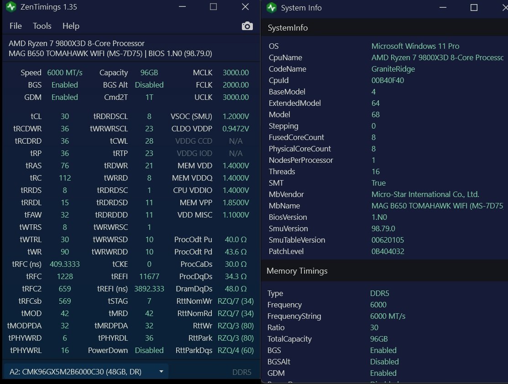508x384 pixels.
Task: Click the tRFC value 1228
Action: [x=65, y=276]
